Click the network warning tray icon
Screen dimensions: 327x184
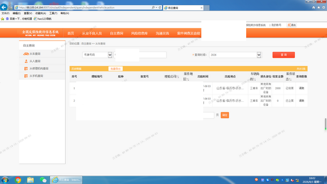pos(297,180)
